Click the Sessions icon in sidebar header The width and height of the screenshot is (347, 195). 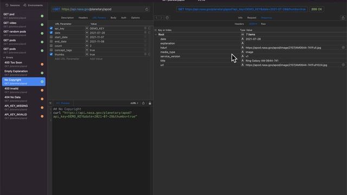[7, 5]
